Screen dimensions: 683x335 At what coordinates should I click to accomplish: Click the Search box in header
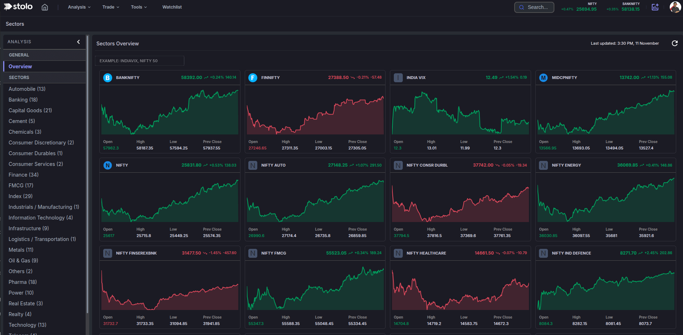coord(534,7)
